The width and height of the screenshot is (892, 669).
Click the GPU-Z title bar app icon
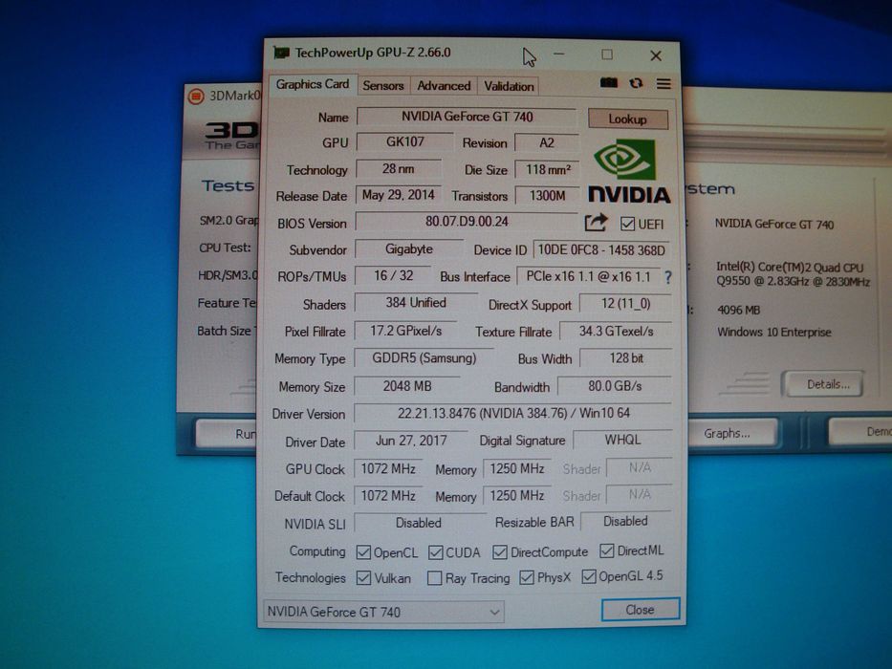click(x=281, y=53)
